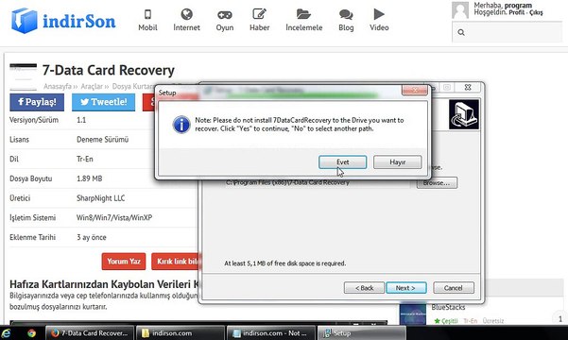The width and height of the screenshot is (568, 340).
Task: Open the İnternet globe icon
Action: point(186,14)
